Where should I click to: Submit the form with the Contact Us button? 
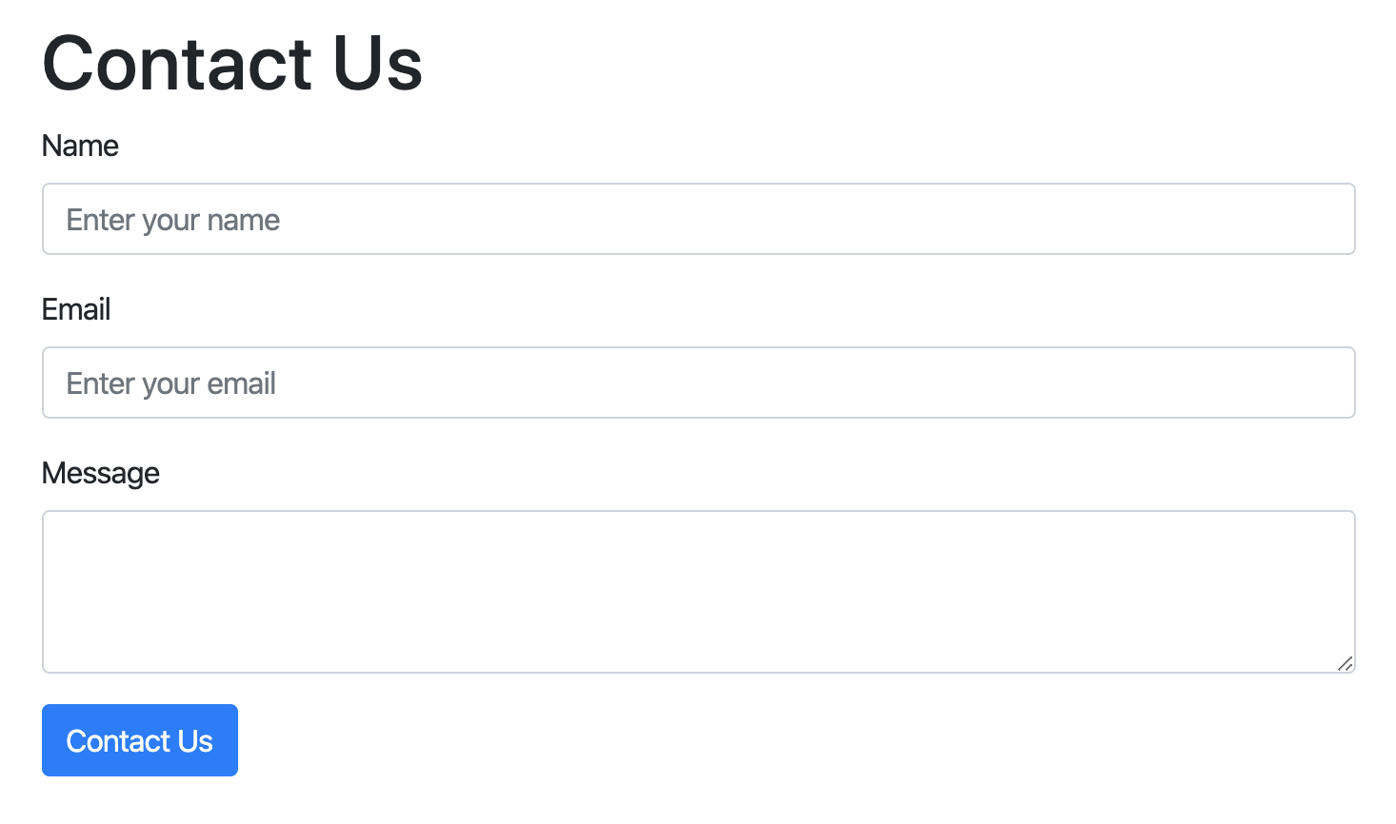coord(140,740)
